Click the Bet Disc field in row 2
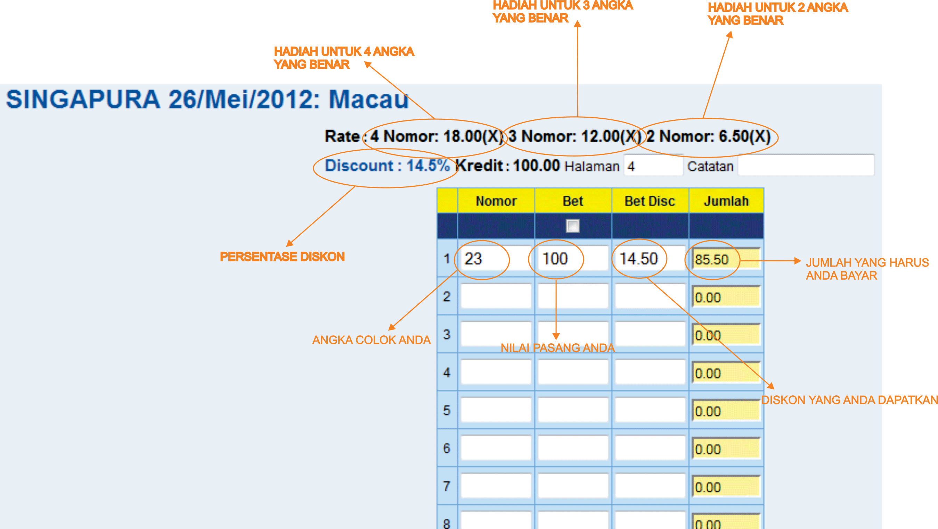938x529 pixels. click(x=650, y=296)
